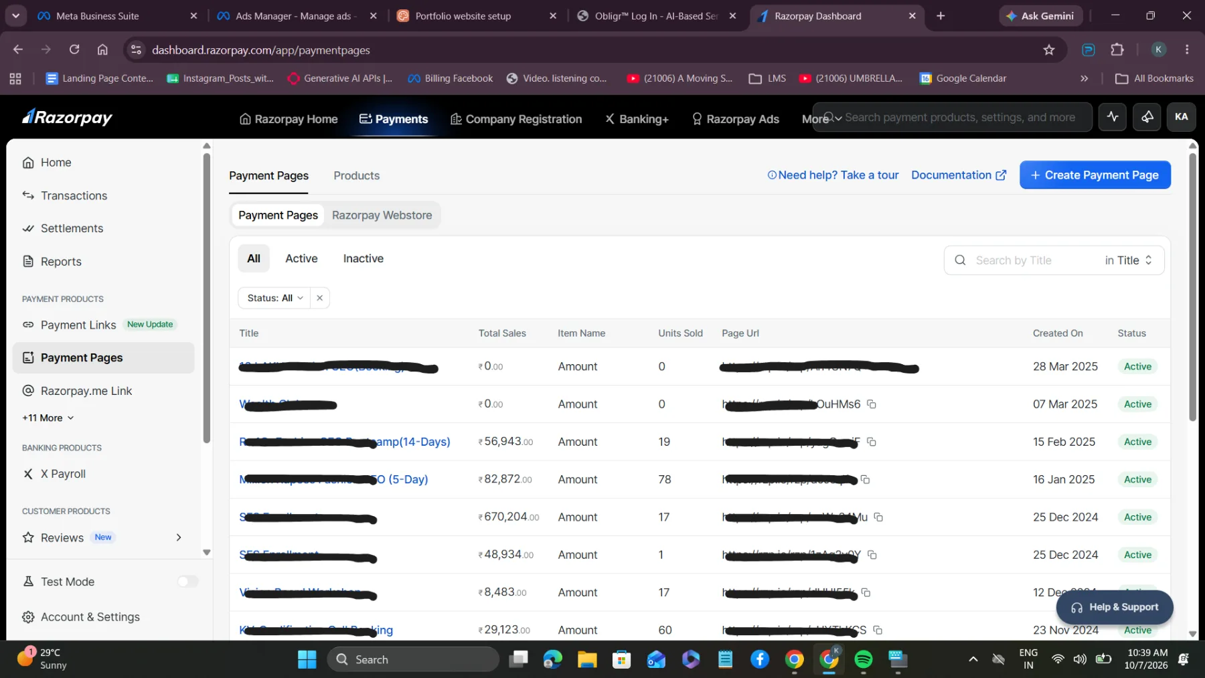Screen dimensions: 1205x678
Task: Open the More menu in top navigation
Action: [821, 119]
